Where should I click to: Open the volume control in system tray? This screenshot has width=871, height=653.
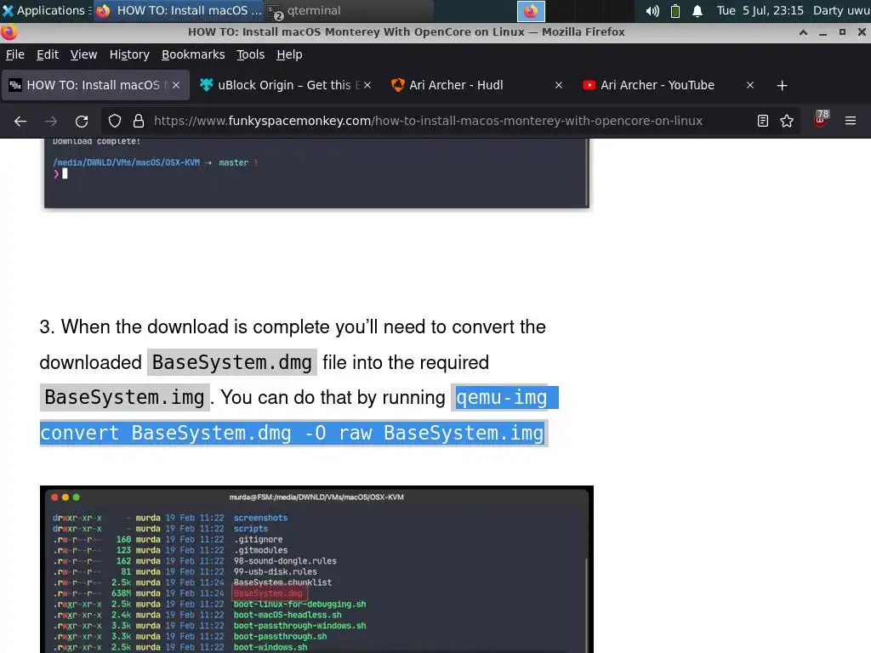coord(652,10)
